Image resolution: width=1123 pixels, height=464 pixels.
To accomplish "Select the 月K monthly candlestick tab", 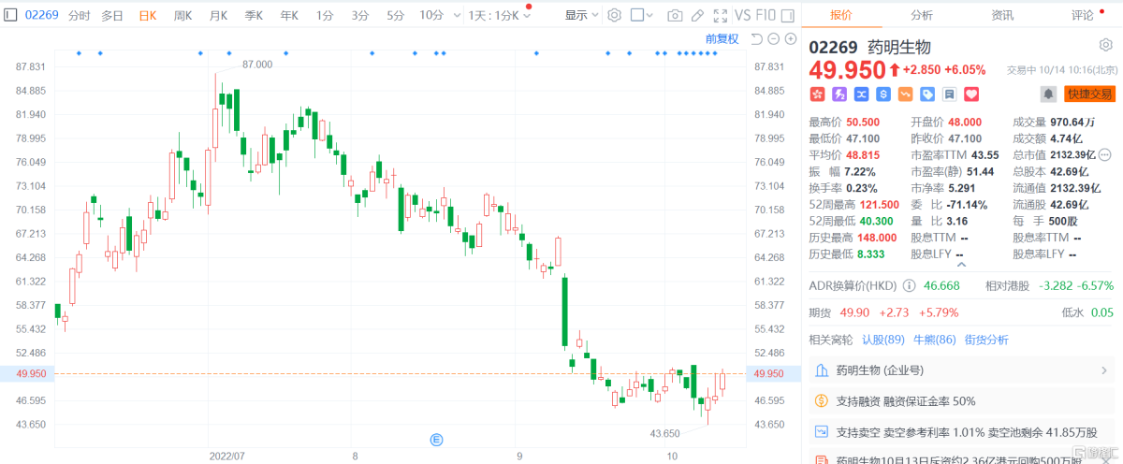I will pos(218,15).
